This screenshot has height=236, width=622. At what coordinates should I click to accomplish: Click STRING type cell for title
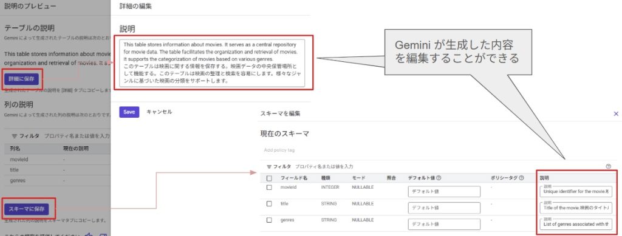tap(329, 203)
